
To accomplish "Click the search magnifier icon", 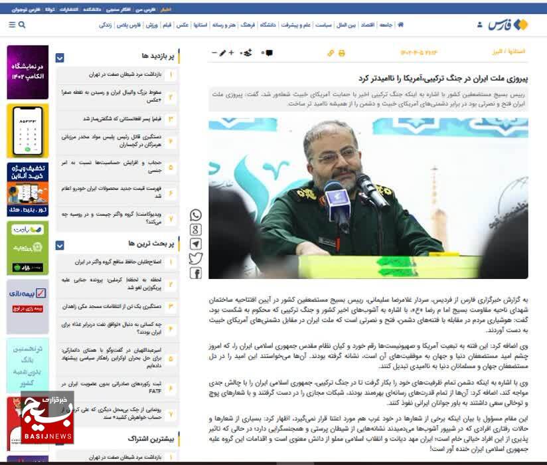I will (22, 25).
